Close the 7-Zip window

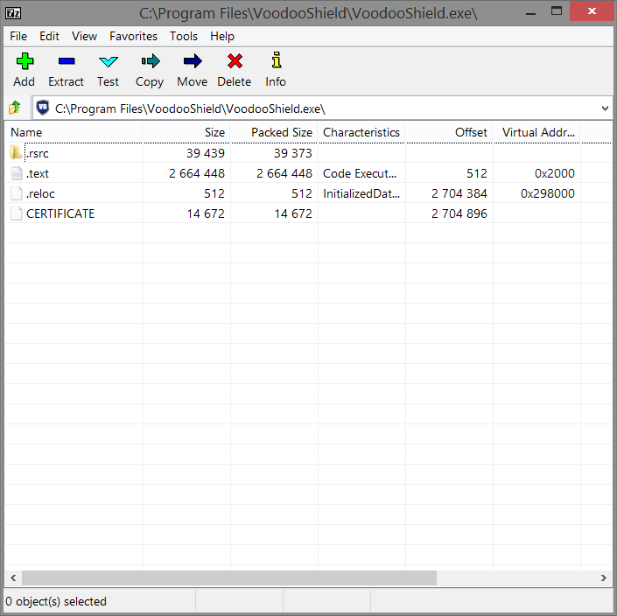592,11
